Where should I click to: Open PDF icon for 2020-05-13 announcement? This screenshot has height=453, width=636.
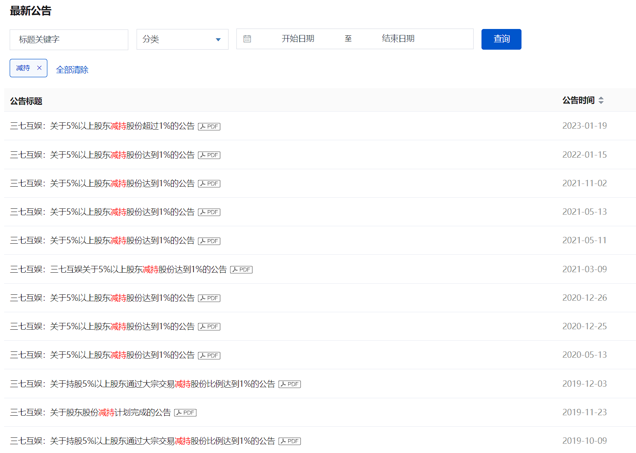coord(209,356)
